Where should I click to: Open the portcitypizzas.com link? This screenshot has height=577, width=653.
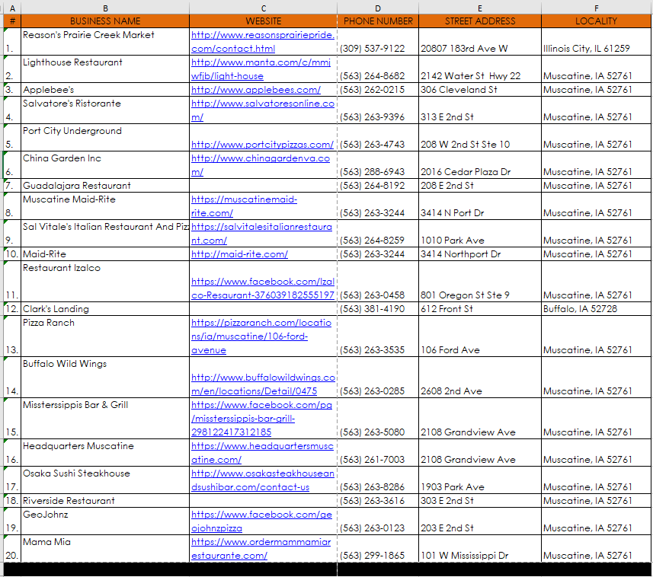click(262, 145)
